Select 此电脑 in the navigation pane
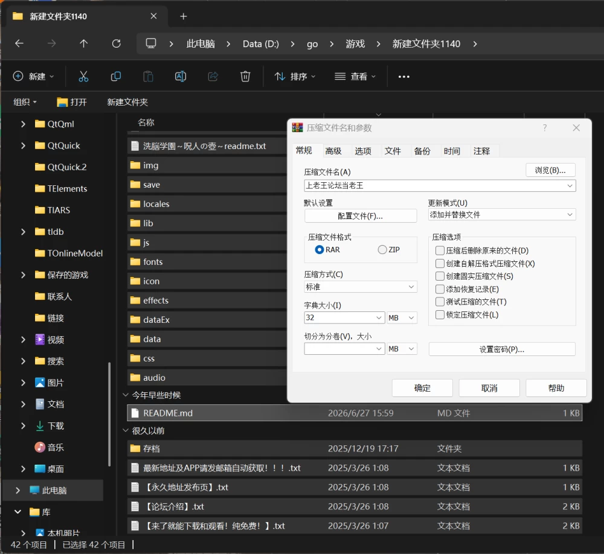604x554 pixels. (54, 490)
